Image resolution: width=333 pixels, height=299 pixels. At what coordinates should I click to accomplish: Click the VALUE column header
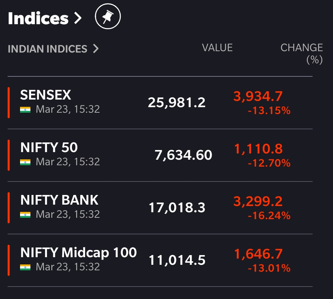coord(217,48)
